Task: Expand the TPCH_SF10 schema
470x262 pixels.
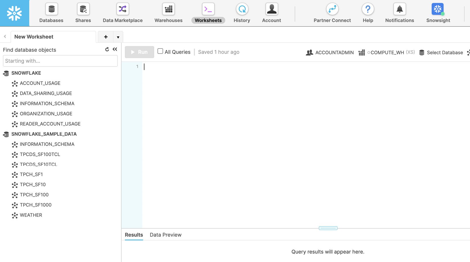Action: (x=33, y=185)
